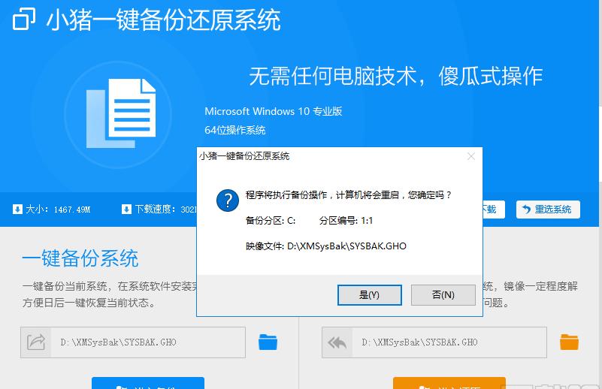The height and width of the screenshot is (389, 602).
Task: Open orange folder browse icon for restore
Action: pos(569,342)
